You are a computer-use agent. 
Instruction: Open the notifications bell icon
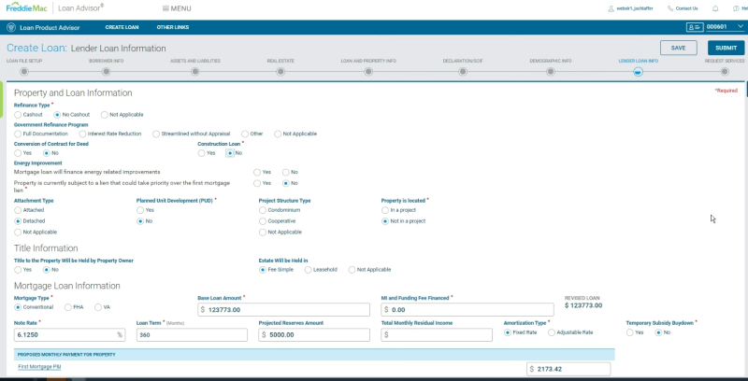click(x=715, y=8)
